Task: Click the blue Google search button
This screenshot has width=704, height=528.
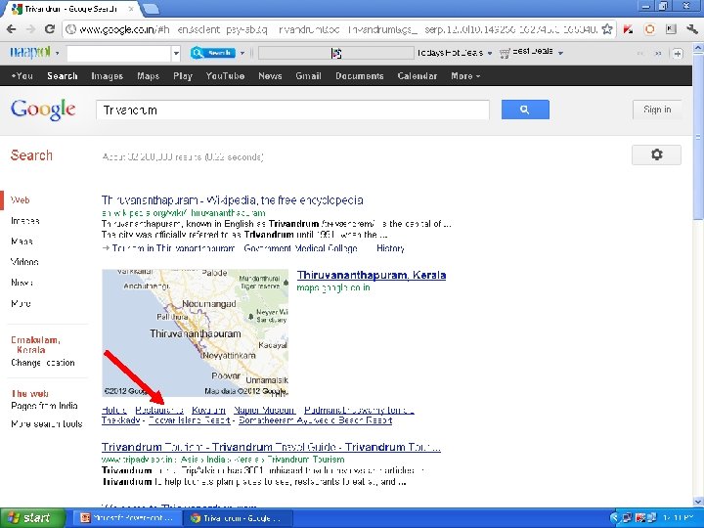Action: click(x=525, y=110)
